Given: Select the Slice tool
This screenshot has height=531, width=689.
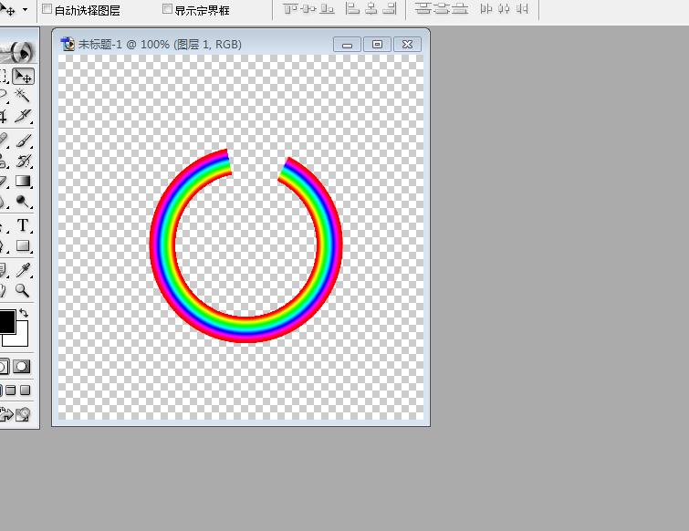Looking at the screenshot, I should 23,116.
